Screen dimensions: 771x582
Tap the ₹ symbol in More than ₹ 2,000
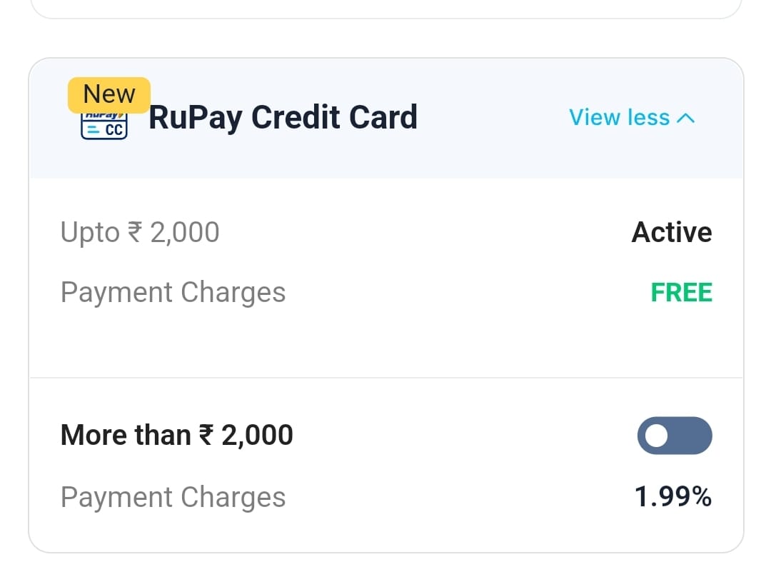[206, 436]
